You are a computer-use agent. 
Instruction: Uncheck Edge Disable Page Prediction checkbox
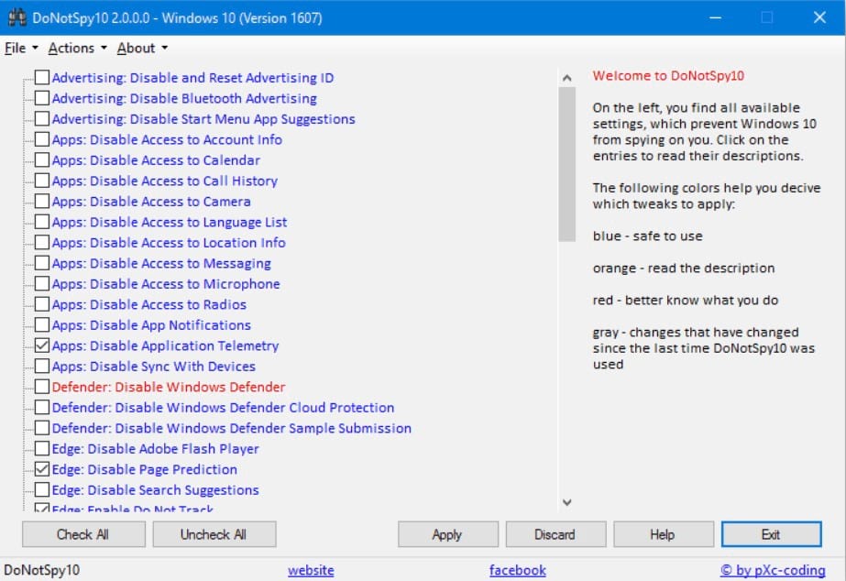coord(42,469)
